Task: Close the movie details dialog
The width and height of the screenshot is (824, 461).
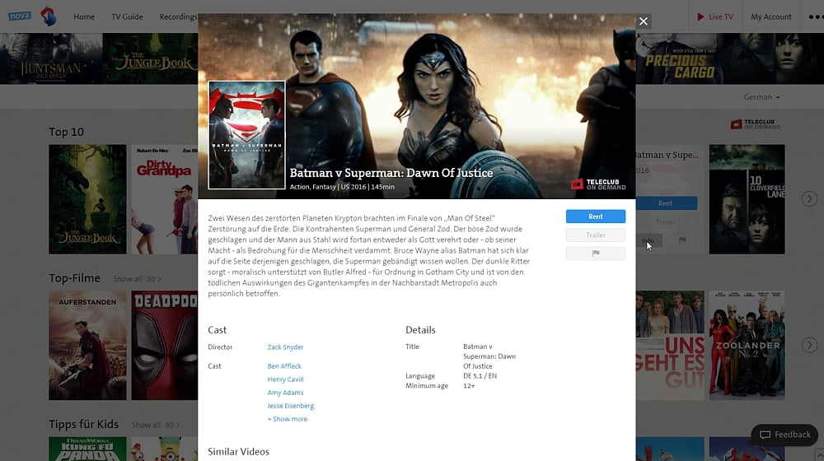Action: pyautogui.click(x=644, y=21)
